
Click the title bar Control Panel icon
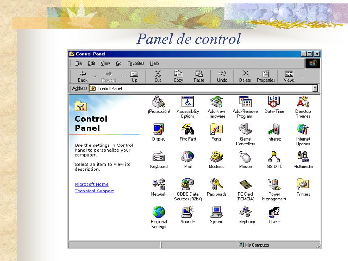[x=72, y=54]
